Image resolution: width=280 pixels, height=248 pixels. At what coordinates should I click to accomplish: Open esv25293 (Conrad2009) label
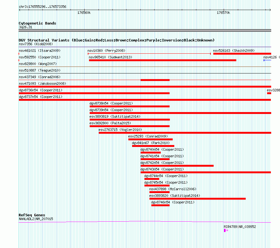(148, 136)
